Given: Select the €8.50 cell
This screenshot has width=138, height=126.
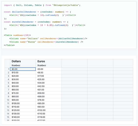Looking at the screenshot, I should (49, 72).
